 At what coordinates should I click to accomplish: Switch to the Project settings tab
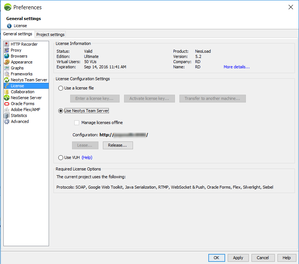51,35
